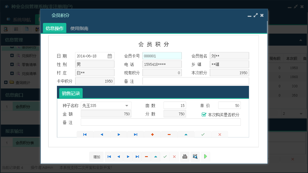Click the add (+) icon in 销售记录 toolbar
The height and width of the screenshot is (173, 308).
(152, 134)
